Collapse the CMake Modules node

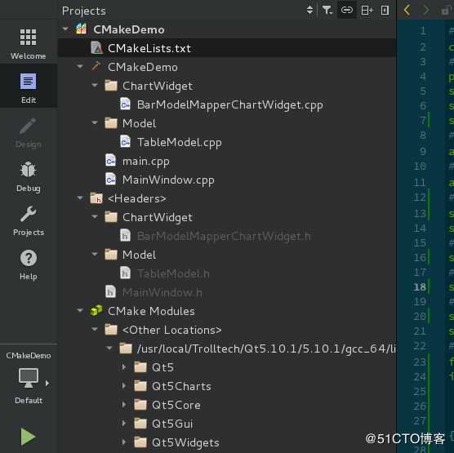tap(80, 310)
